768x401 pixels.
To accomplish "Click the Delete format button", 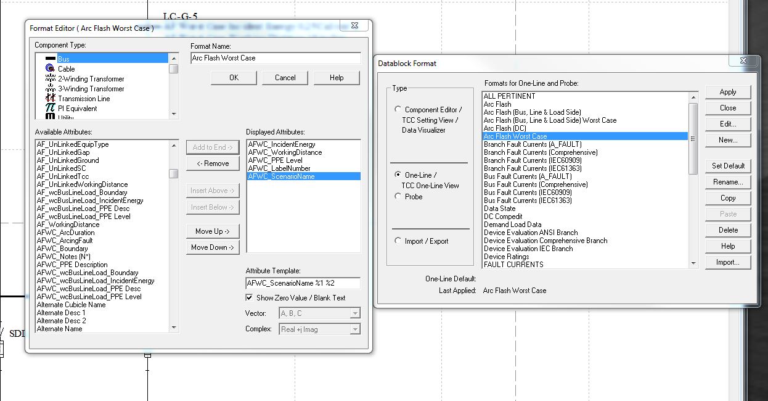I will click(x=728, y=230).
